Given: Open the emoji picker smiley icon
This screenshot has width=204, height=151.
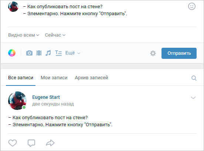Looking at the screenshot, I should 192,6.
